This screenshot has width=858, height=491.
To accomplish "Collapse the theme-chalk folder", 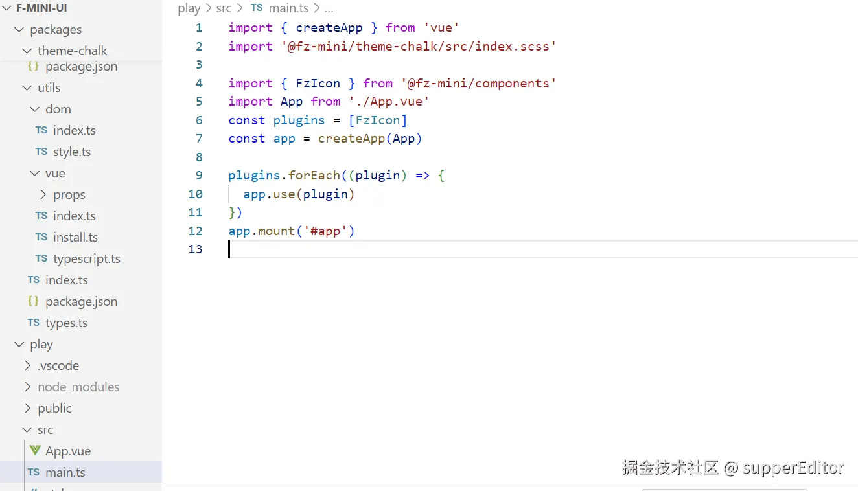I will pyautogui.click(x=64, y=51).
